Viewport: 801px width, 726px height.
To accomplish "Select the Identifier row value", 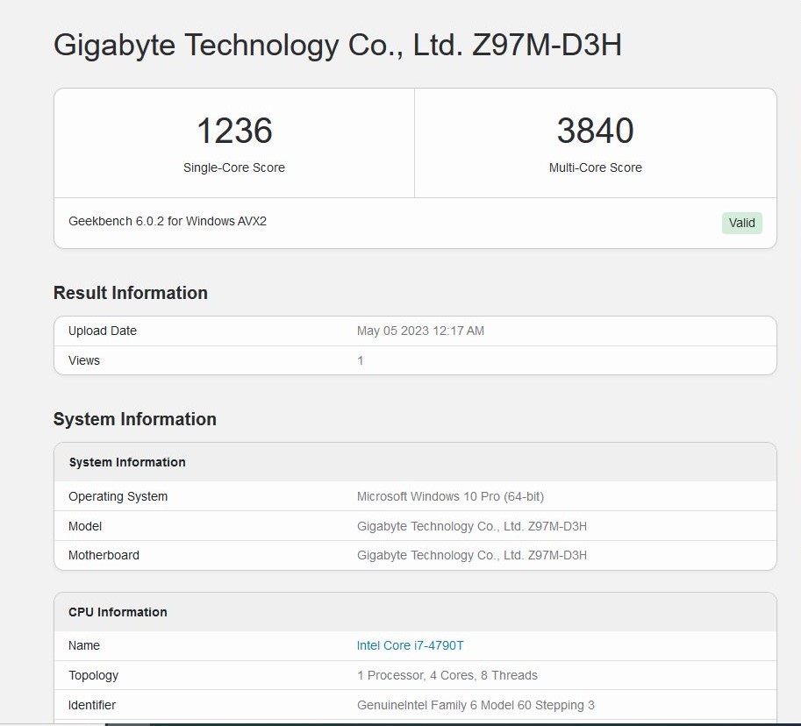I will (475, 705).
